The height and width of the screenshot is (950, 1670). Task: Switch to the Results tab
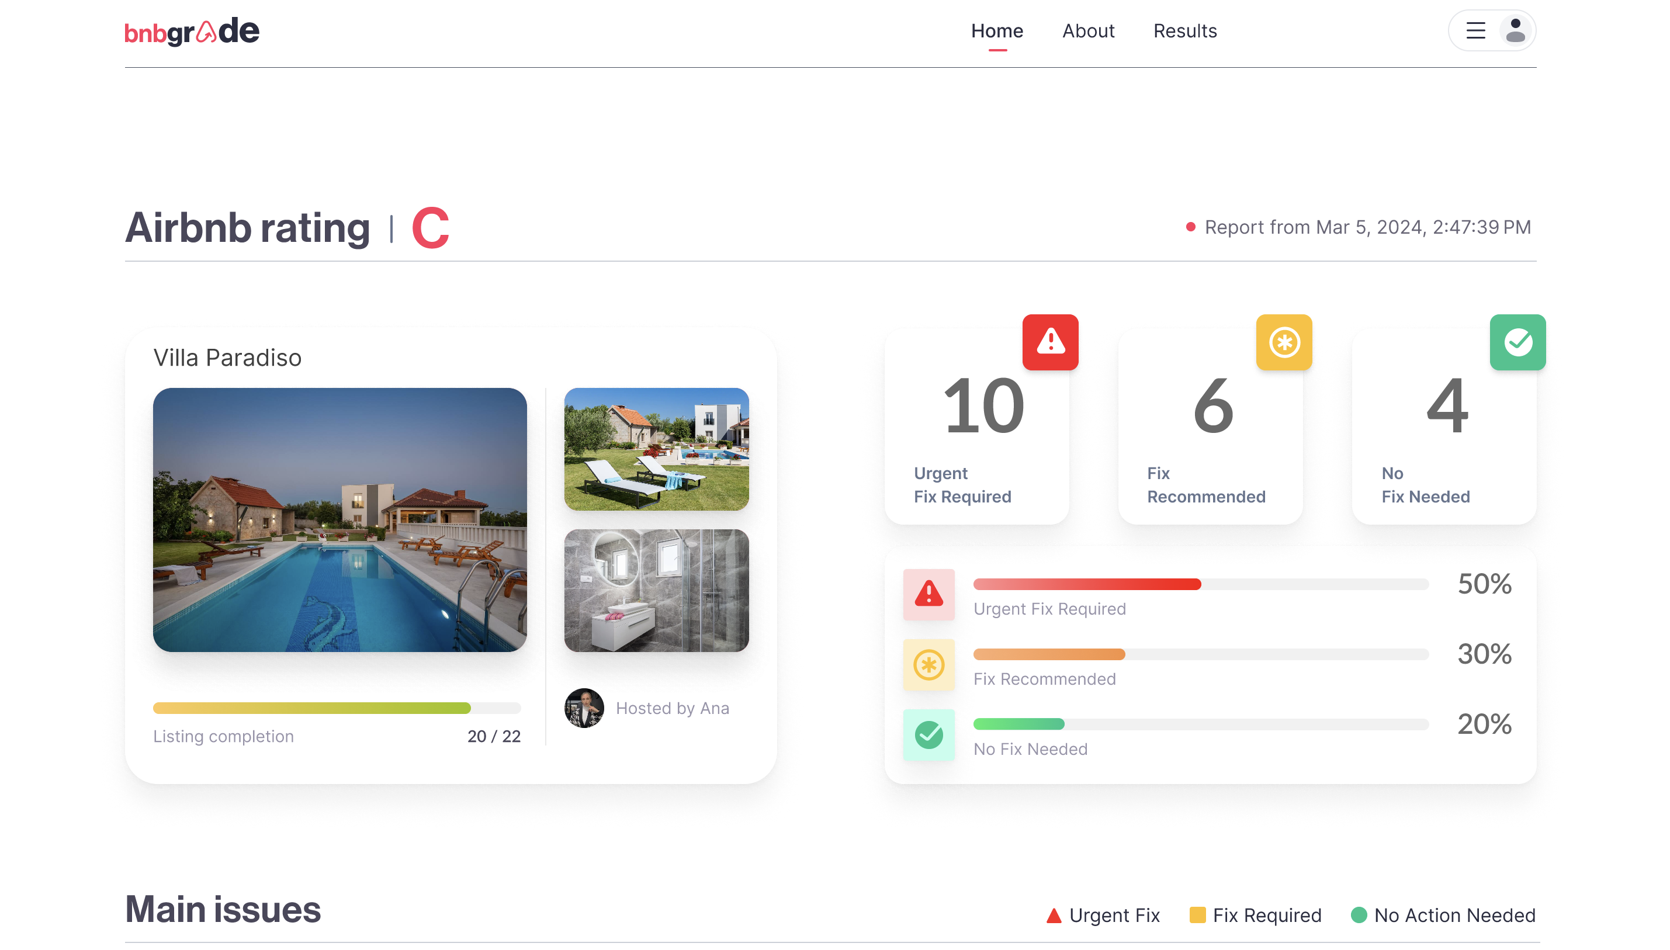pos(1186,30)
